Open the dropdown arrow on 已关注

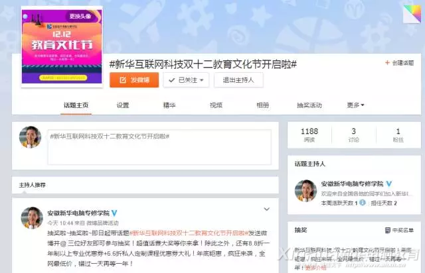coord(201,80)
